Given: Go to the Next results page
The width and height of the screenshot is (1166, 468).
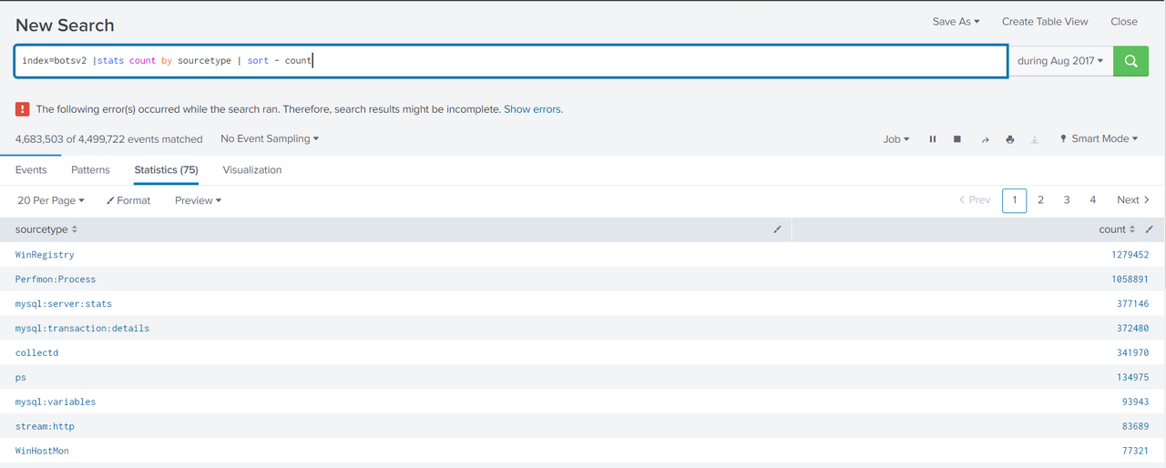Looking at the screenshot, I should tap(1133, 200).
